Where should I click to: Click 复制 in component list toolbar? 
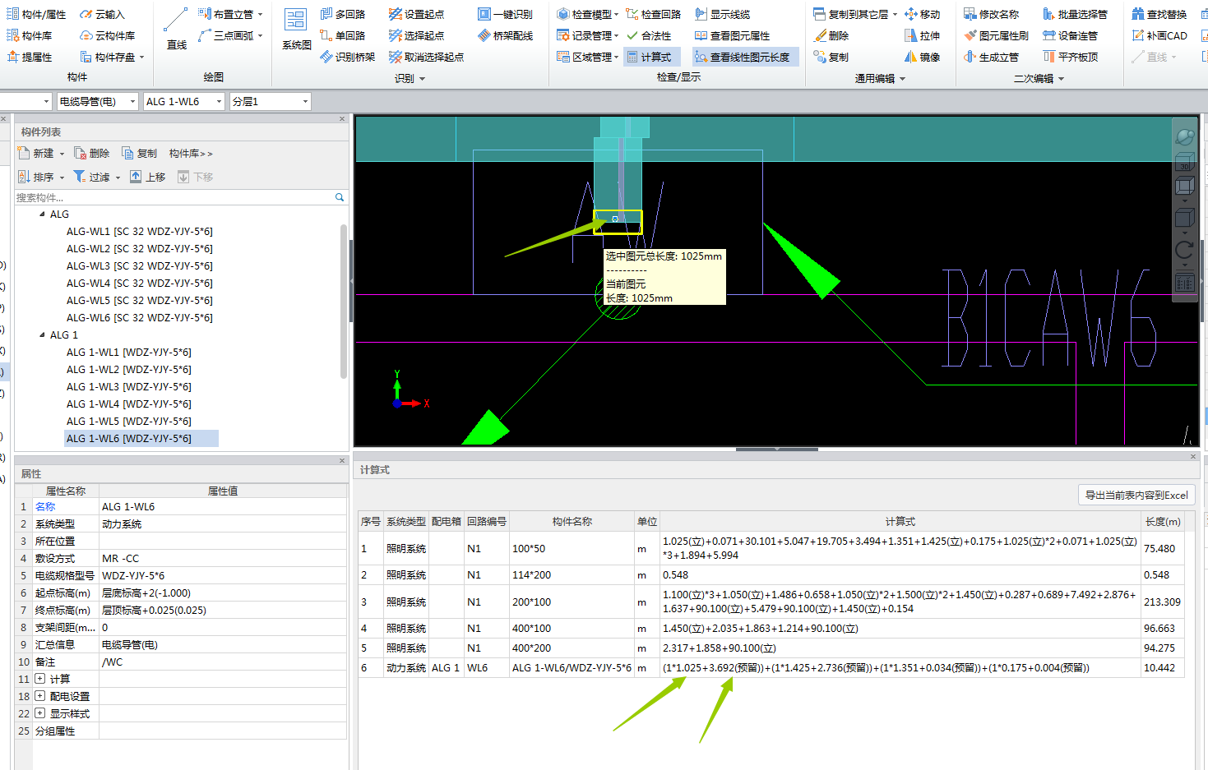click(x=139, y=153)
